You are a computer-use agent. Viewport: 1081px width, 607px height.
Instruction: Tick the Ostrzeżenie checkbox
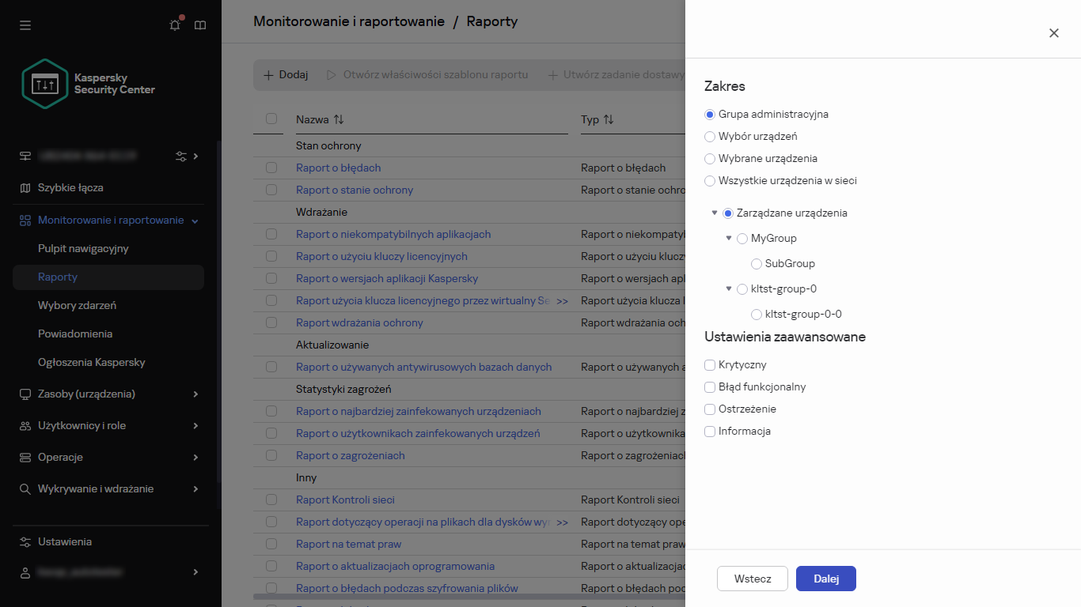[x=710, y=409]
